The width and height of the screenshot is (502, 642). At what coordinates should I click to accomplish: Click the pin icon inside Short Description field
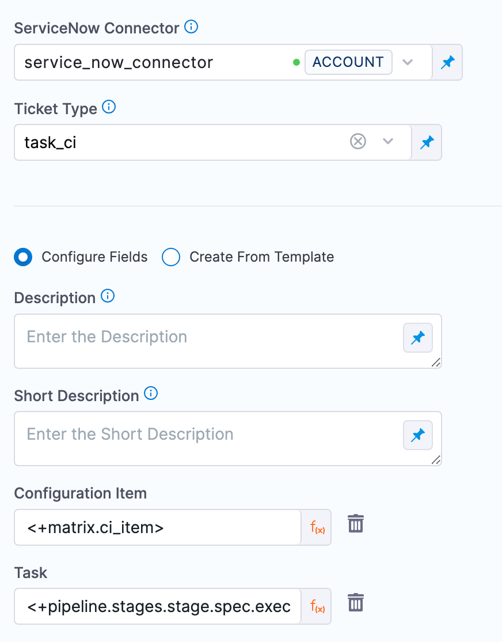point(418,435)
